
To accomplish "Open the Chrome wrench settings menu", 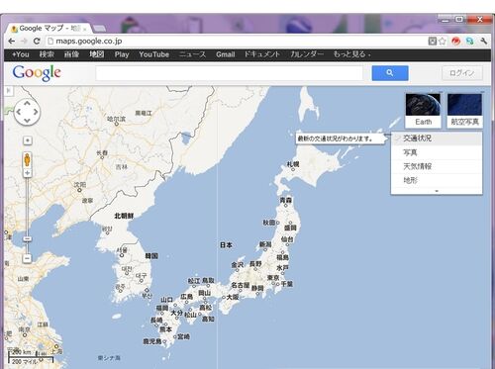I will 483,41.
